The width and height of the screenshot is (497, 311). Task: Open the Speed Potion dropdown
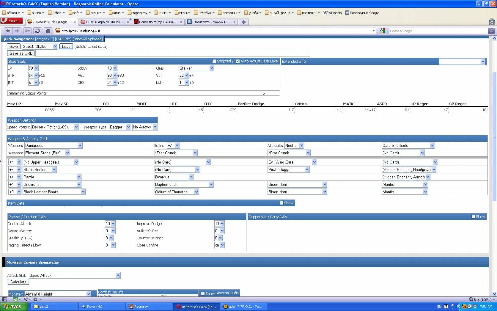pyautogui.click(x=55, y=127)
